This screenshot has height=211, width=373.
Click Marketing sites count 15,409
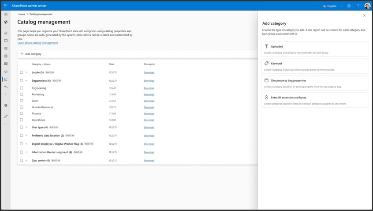(x=112, y=94)
